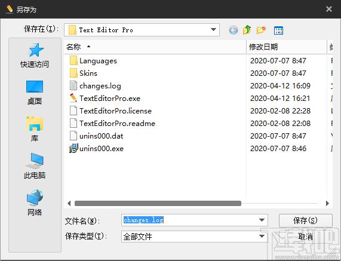Viewport: 341px width, 261px height.
Task: Click the changes.log file icon
Action: tap(73, 85)
